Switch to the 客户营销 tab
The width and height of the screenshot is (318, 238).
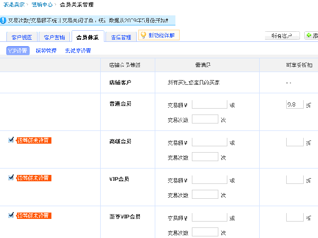(x=54, y=38)
